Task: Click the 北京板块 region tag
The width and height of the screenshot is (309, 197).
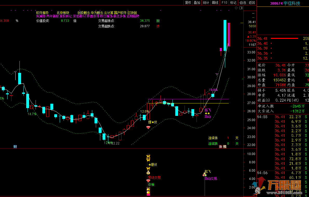Action: pyautogui.click(x=63, y=13)
